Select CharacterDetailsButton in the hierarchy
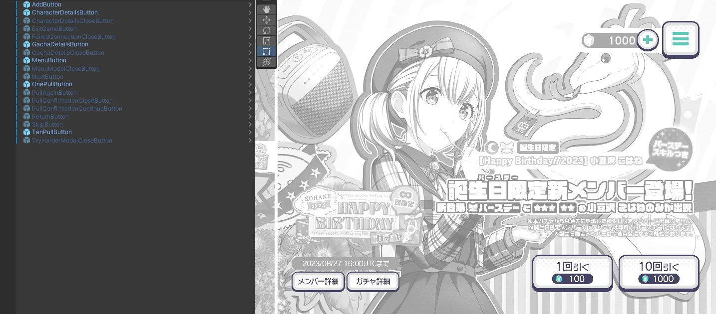716x314 pixels. [64, 12]
